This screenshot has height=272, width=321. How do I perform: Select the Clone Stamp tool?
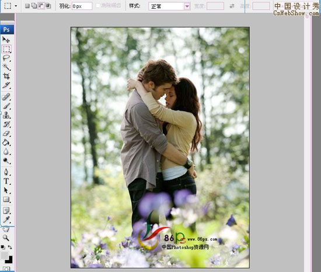point(6,115)
